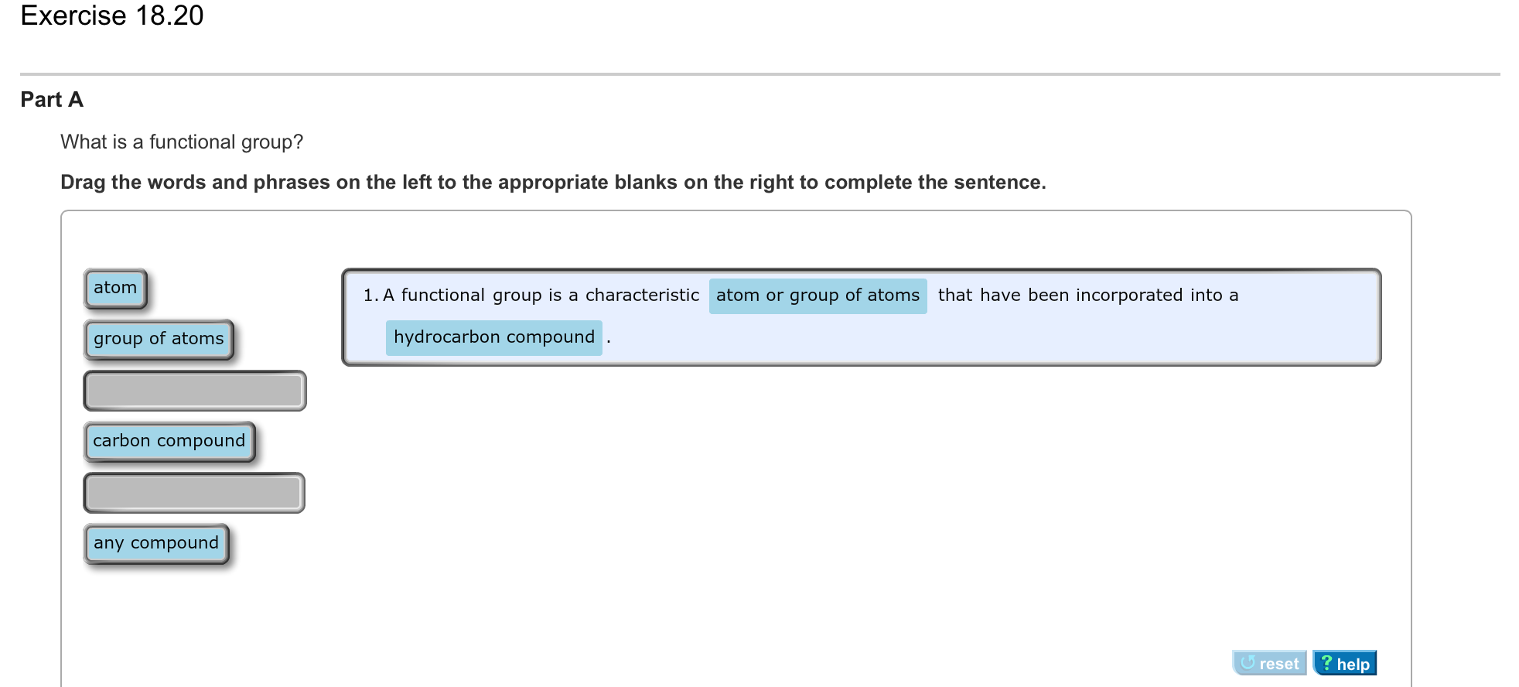Click the help button
Screen dimensions: 1519x687
coord(1344,663)
